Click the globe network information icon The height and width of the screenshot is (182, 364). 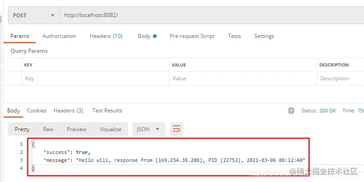[x=291, y=111]
